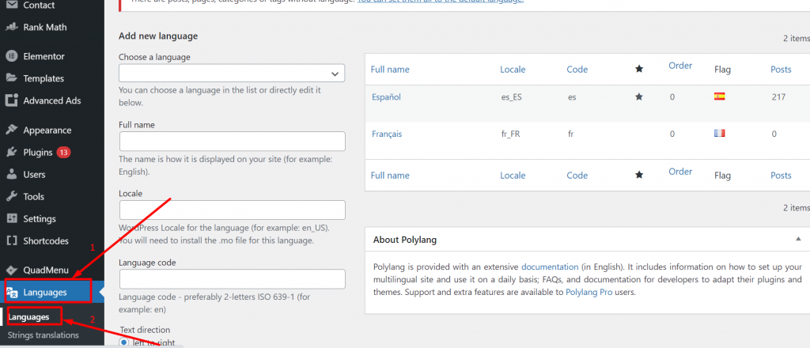Click the Full name footer column link
The height and width of the screenshot is (348, 810).
(x=390, y=175)
